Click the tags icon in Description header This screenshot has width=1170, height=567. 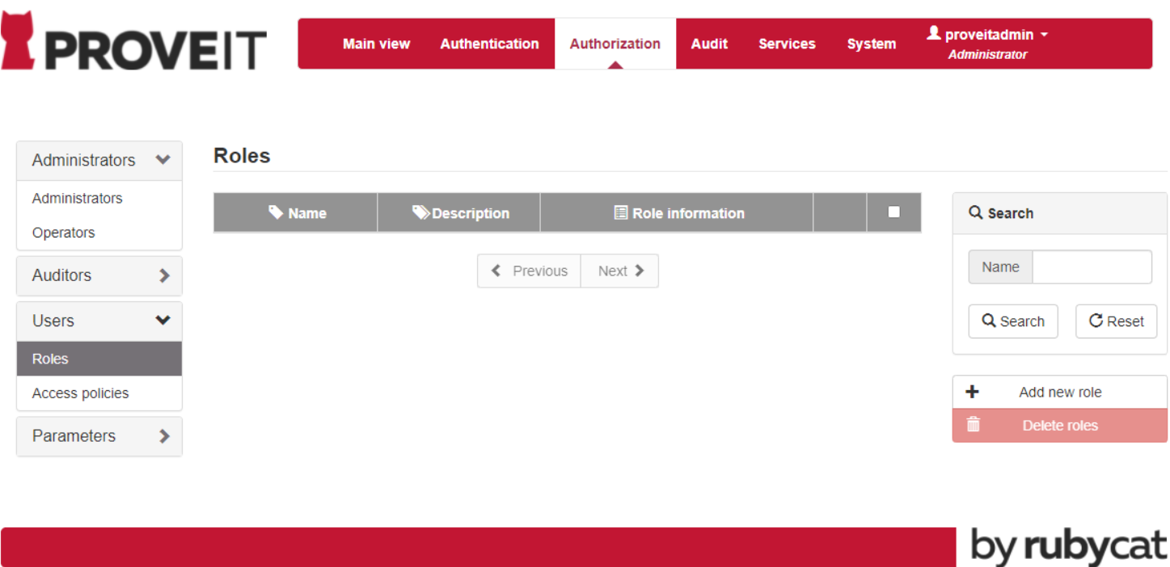[x=420, y=212]
